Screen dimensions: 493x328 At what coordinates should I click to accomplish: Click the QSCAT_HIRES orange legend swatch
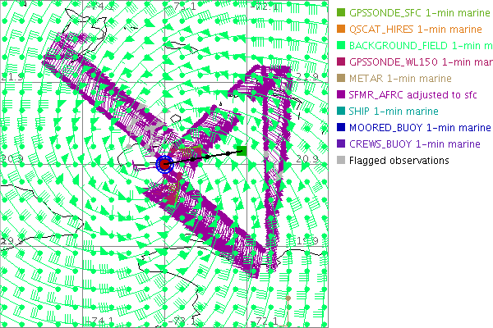340,30
